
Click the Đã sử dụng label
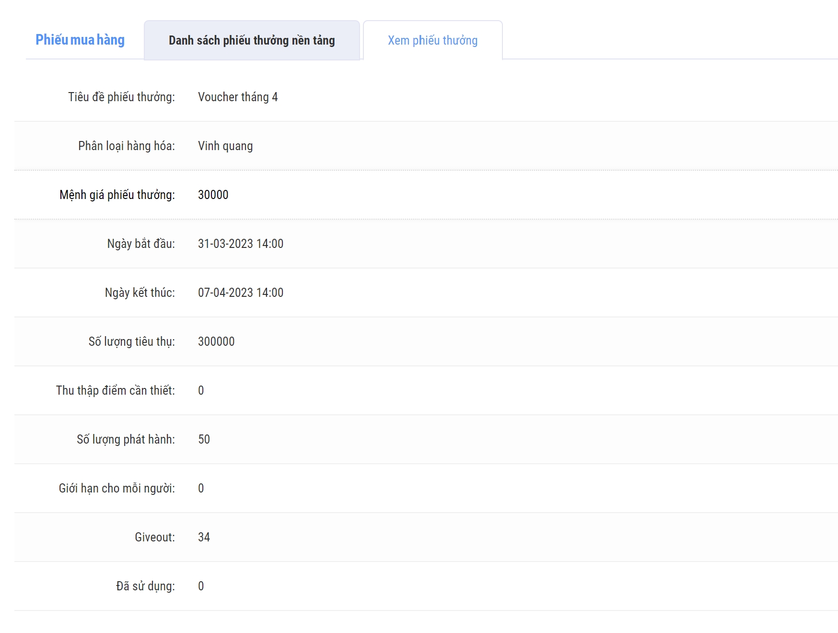click(145, 586)
